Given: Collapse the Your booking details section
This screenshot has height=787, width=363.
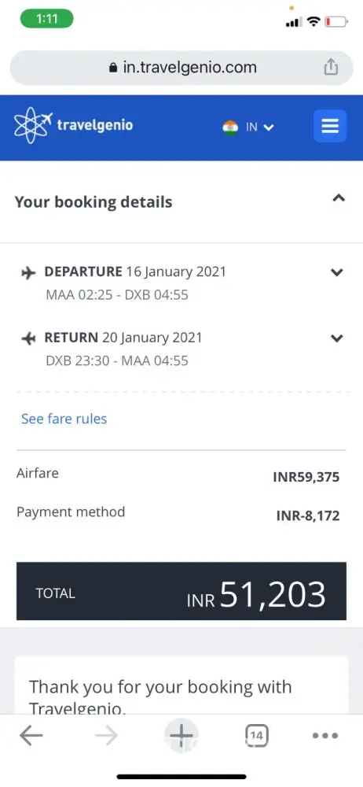Looking at the screenshot, I should point(339,198).
